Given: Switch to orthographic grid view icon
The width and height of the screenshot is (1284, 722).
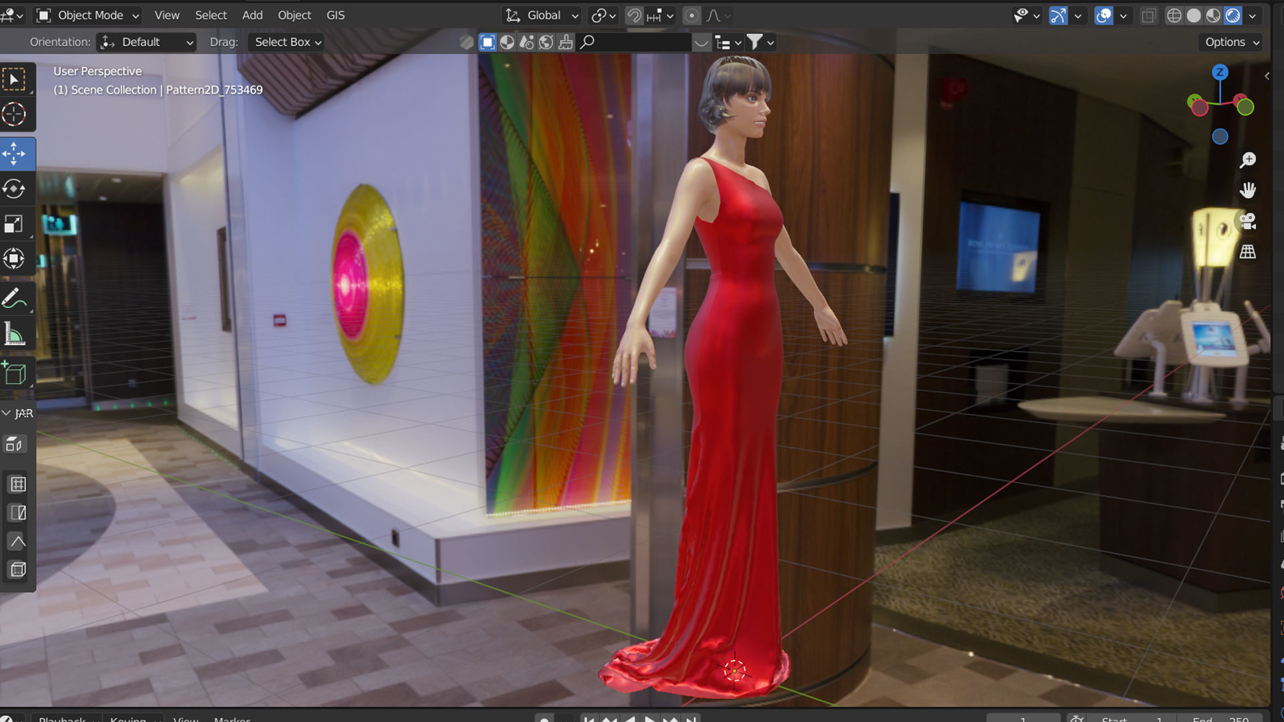Looking at the screenshot, I should click(x=1248, y=252).
